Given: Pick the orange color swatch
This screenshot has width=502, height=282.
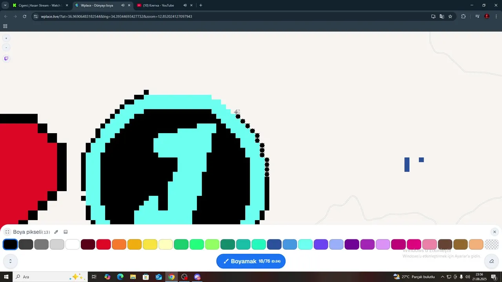Looking at the screenshot, I should [119, 244].
